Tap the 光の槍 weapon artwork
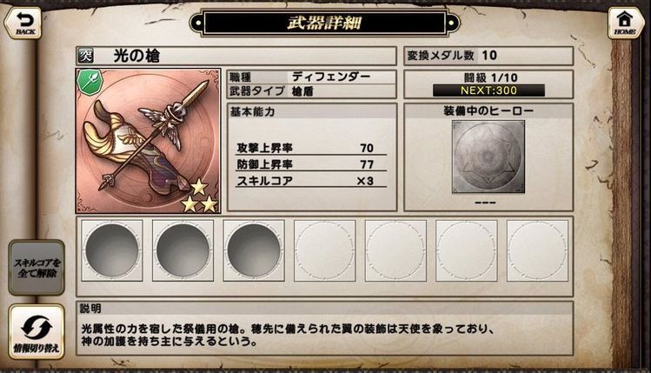 click(x=149, y=141)
